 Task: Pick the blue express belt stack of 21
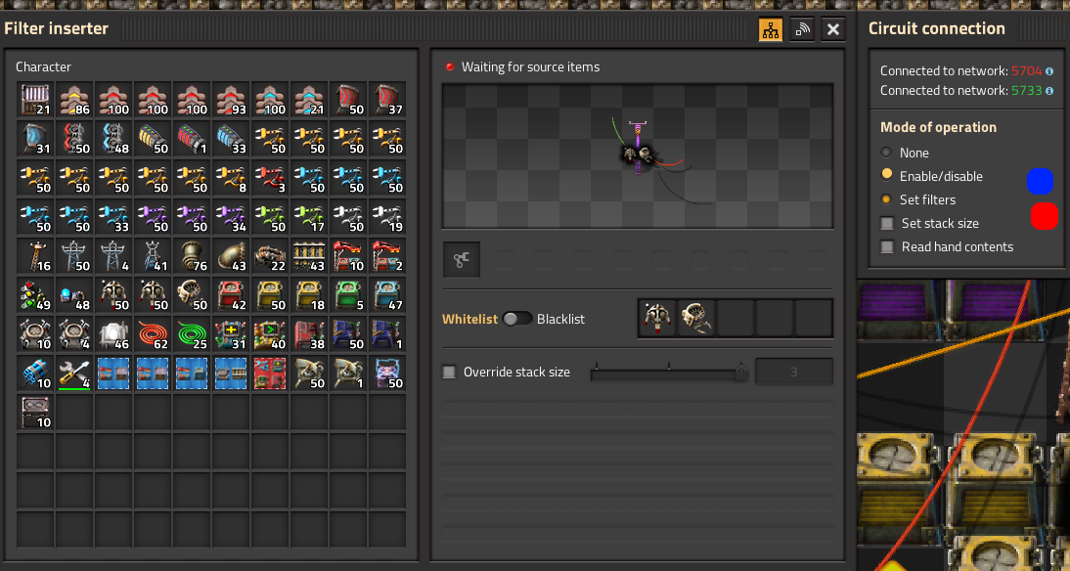(x=309, y=101)
